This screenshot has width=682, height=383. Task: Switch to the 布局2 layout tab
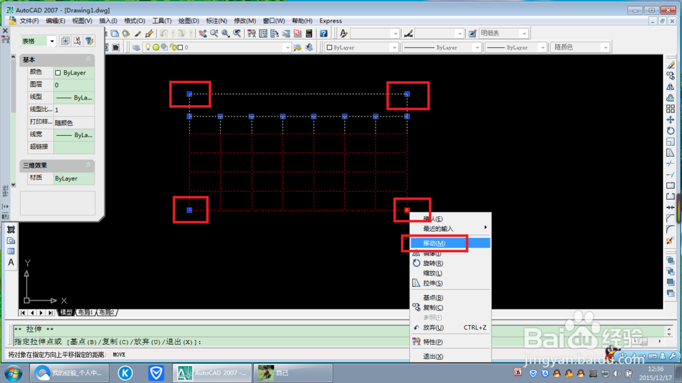click(106, 313)
